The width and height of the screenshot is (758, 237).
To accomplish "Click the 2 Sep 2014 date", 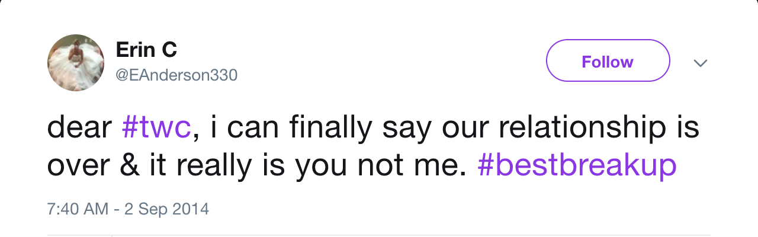I will pos(166,209).
